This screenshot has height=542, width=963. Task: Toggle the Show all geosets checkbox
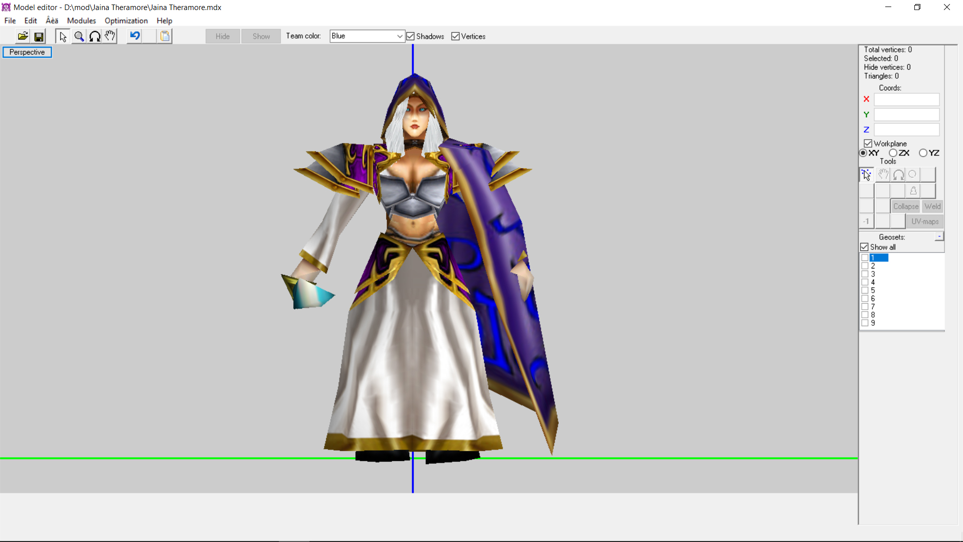tap(864, 247)
